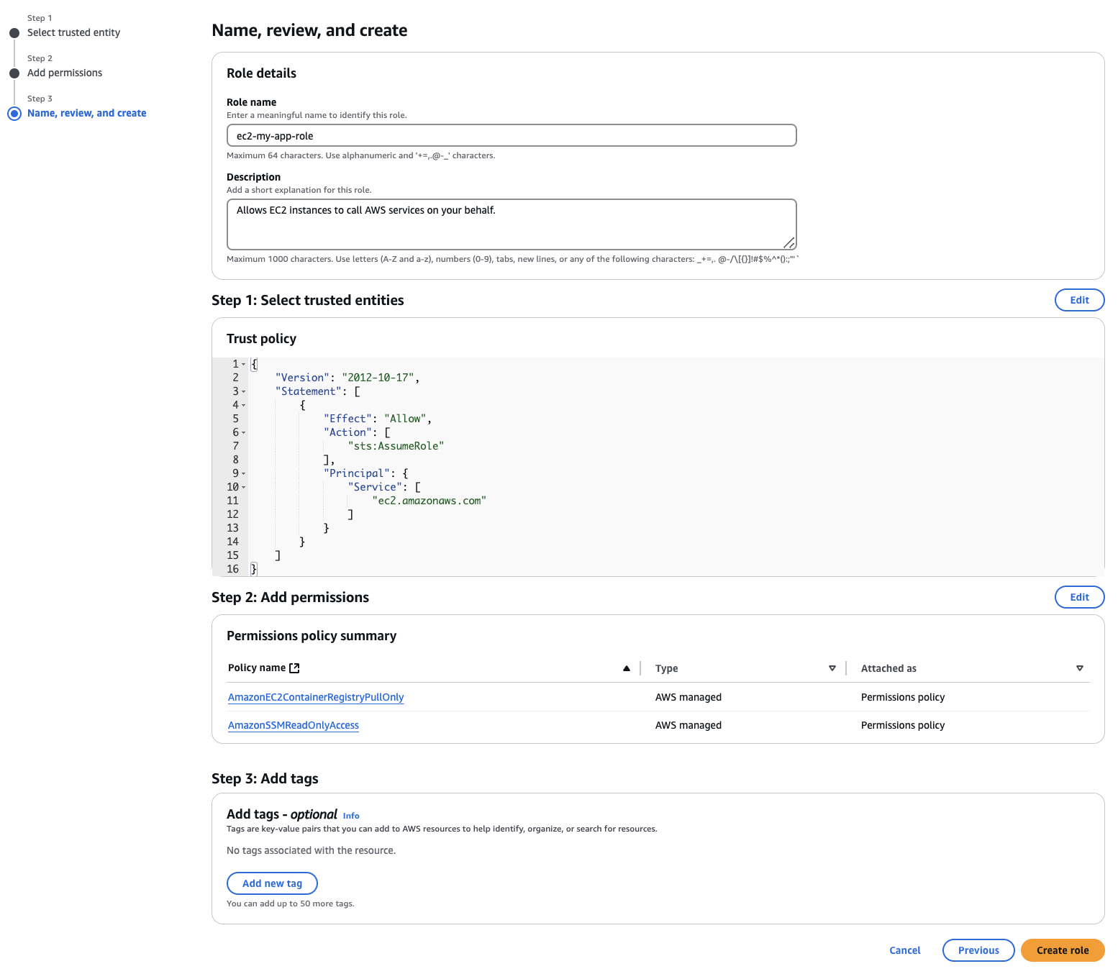Open the Type column sort dropdown arrow
1118x974 pixels.
[832, 668]
